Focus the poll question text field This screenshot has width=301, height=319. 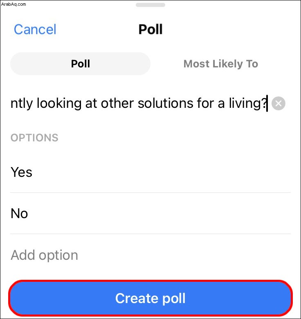[x=139, y=103]
